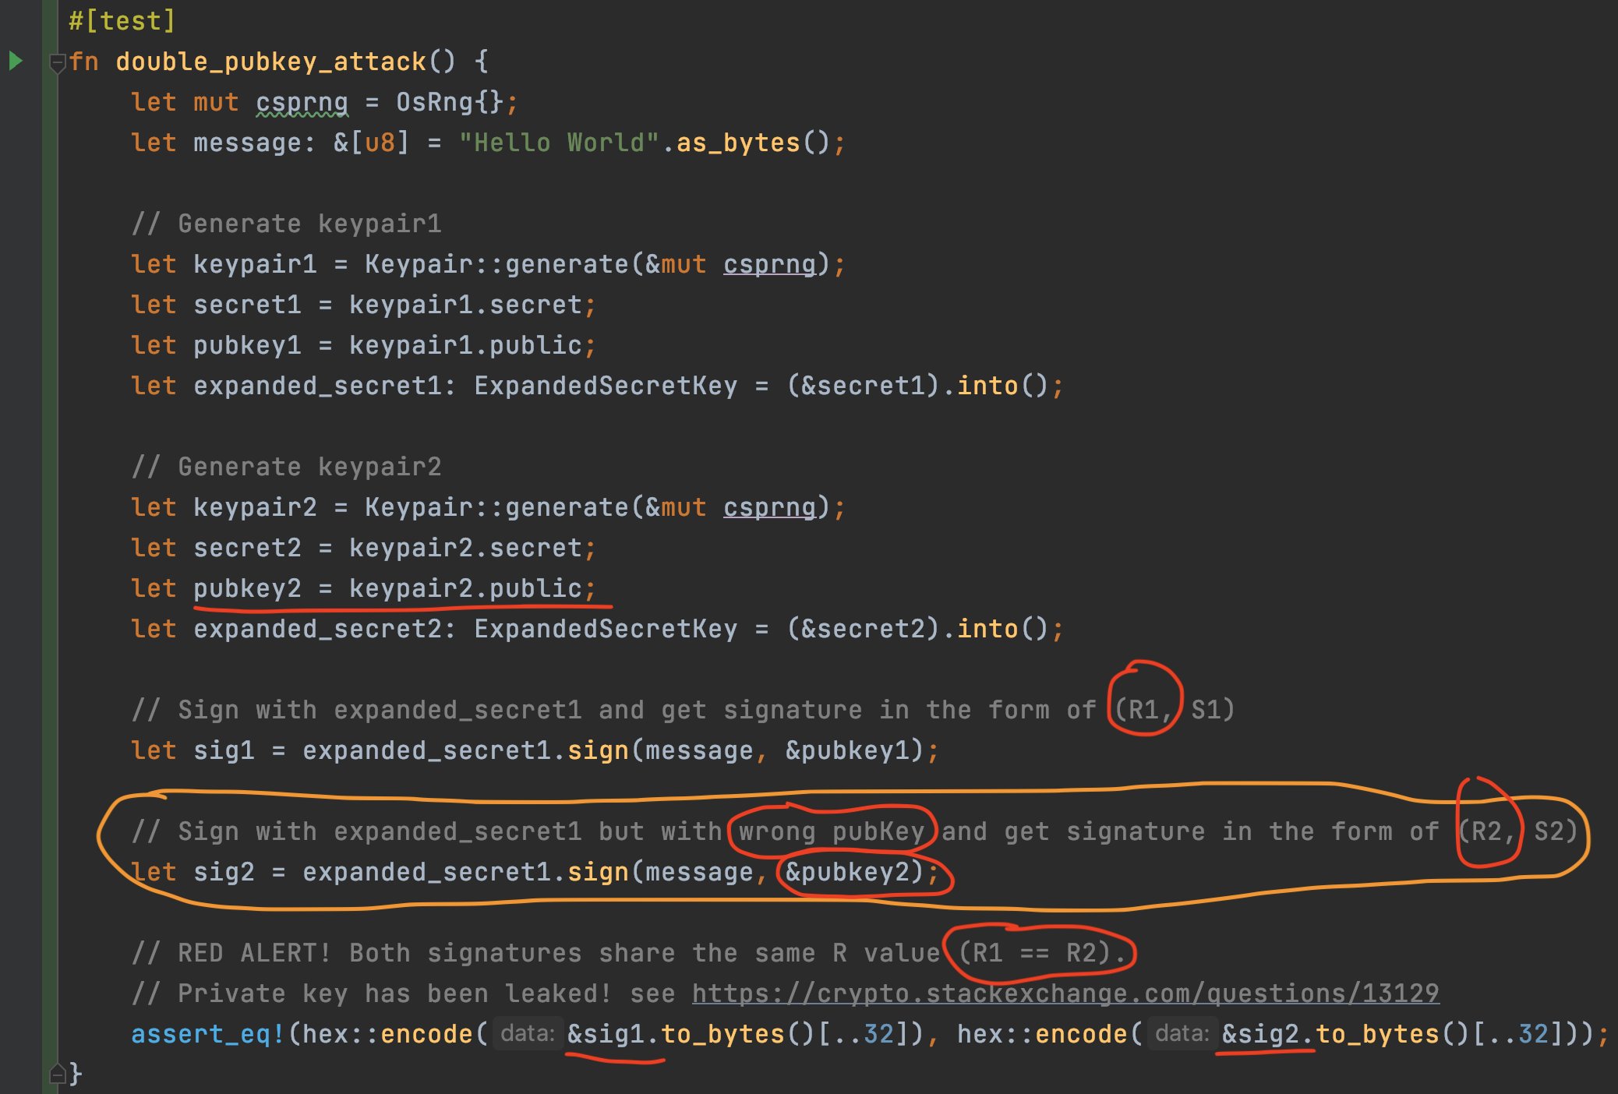The height and width of the screenshot is (1094, 1618).
Task: Click OsRng in the csprng declaration
Action: (434, 102)
